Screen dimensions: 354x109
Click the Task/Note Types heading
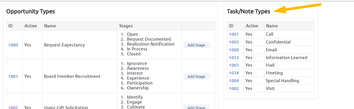[x=248, y=12]
